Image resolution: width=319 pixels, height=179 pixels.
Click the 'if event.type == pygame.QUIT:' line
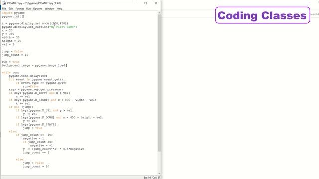[x=41, y=83]
